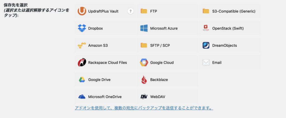Viewport: 286px width, 118px height.
Task: Select the OpenStack (Swift) icon
Action: [206, 28]
